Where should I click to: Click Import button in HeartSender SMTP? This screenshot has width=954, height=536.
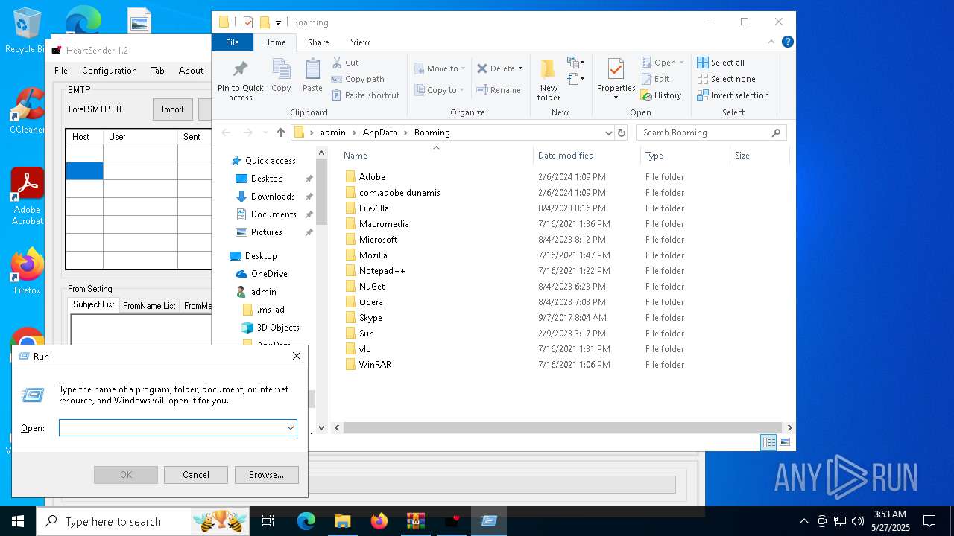(x=172, y=109)
